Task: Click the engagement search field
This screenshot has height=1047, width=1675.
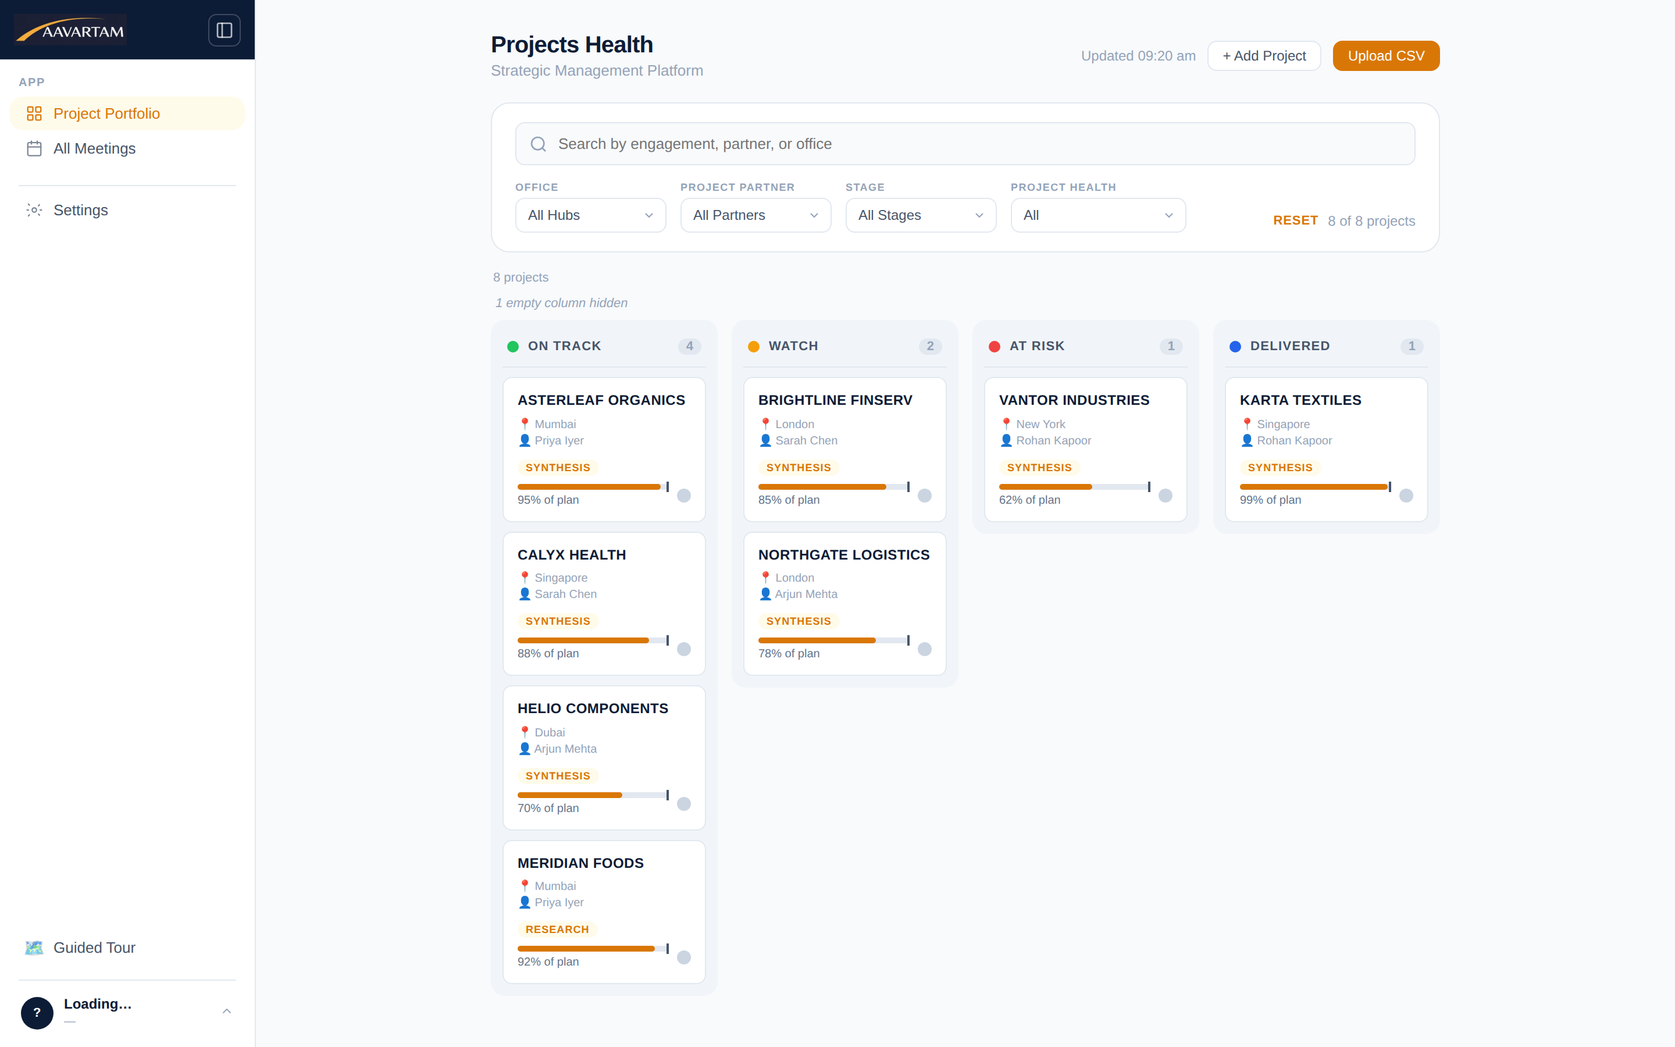Action: tap(965, 144)
